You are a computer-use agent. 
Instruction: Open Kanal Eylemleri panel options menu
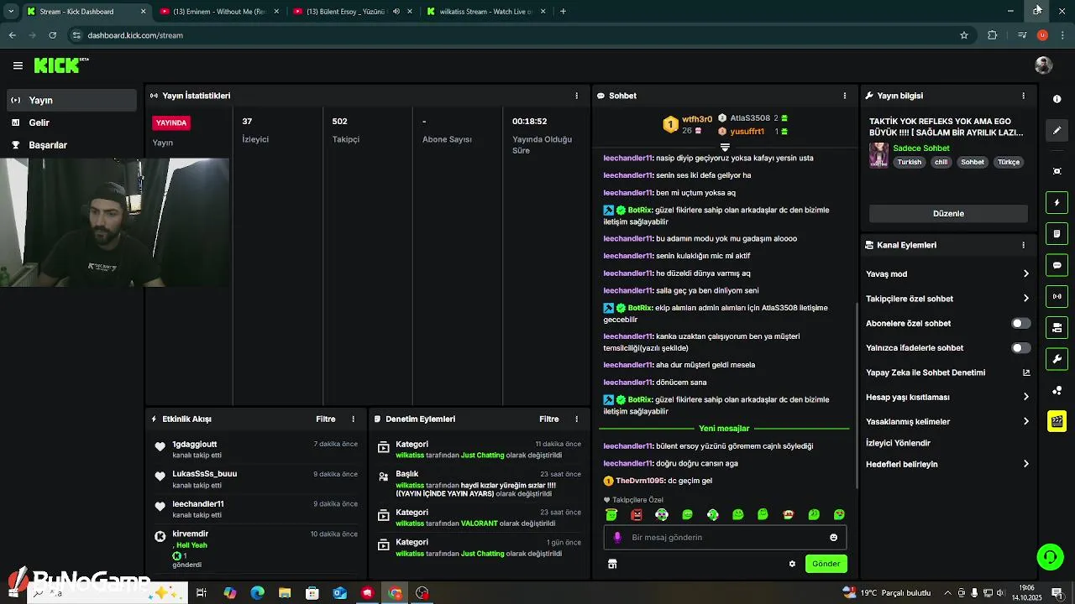1023,245
